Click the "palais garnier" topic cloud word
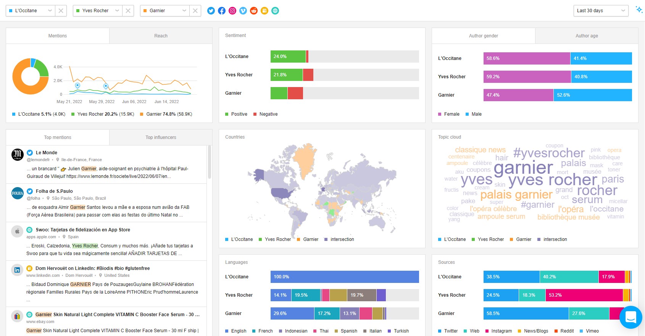This screenshot has width=645, height=336. pyautogui.click(x=516, y=195)
